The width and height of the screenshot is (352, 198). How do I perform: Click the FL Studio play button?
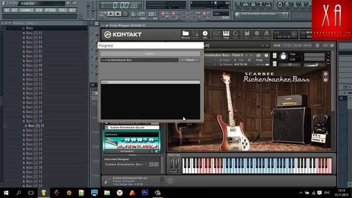(x=111, y=14)
